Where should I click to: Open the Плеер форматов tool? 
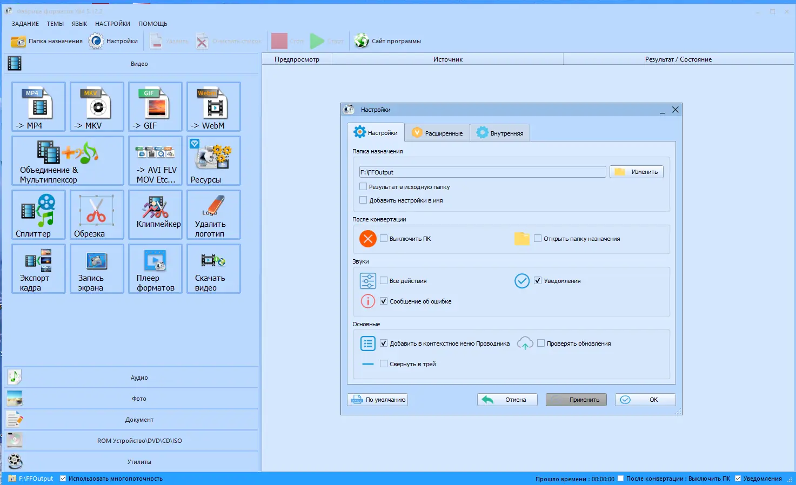[x=155, y=268]
